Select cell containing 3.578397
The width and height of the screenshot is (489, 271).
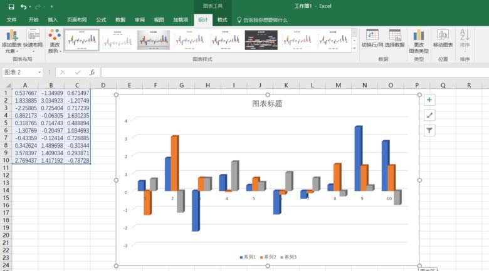pyautogui.click(x=25, y=153)
